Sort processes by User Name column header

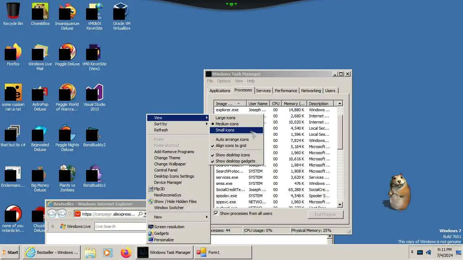(x=258, y=104)
